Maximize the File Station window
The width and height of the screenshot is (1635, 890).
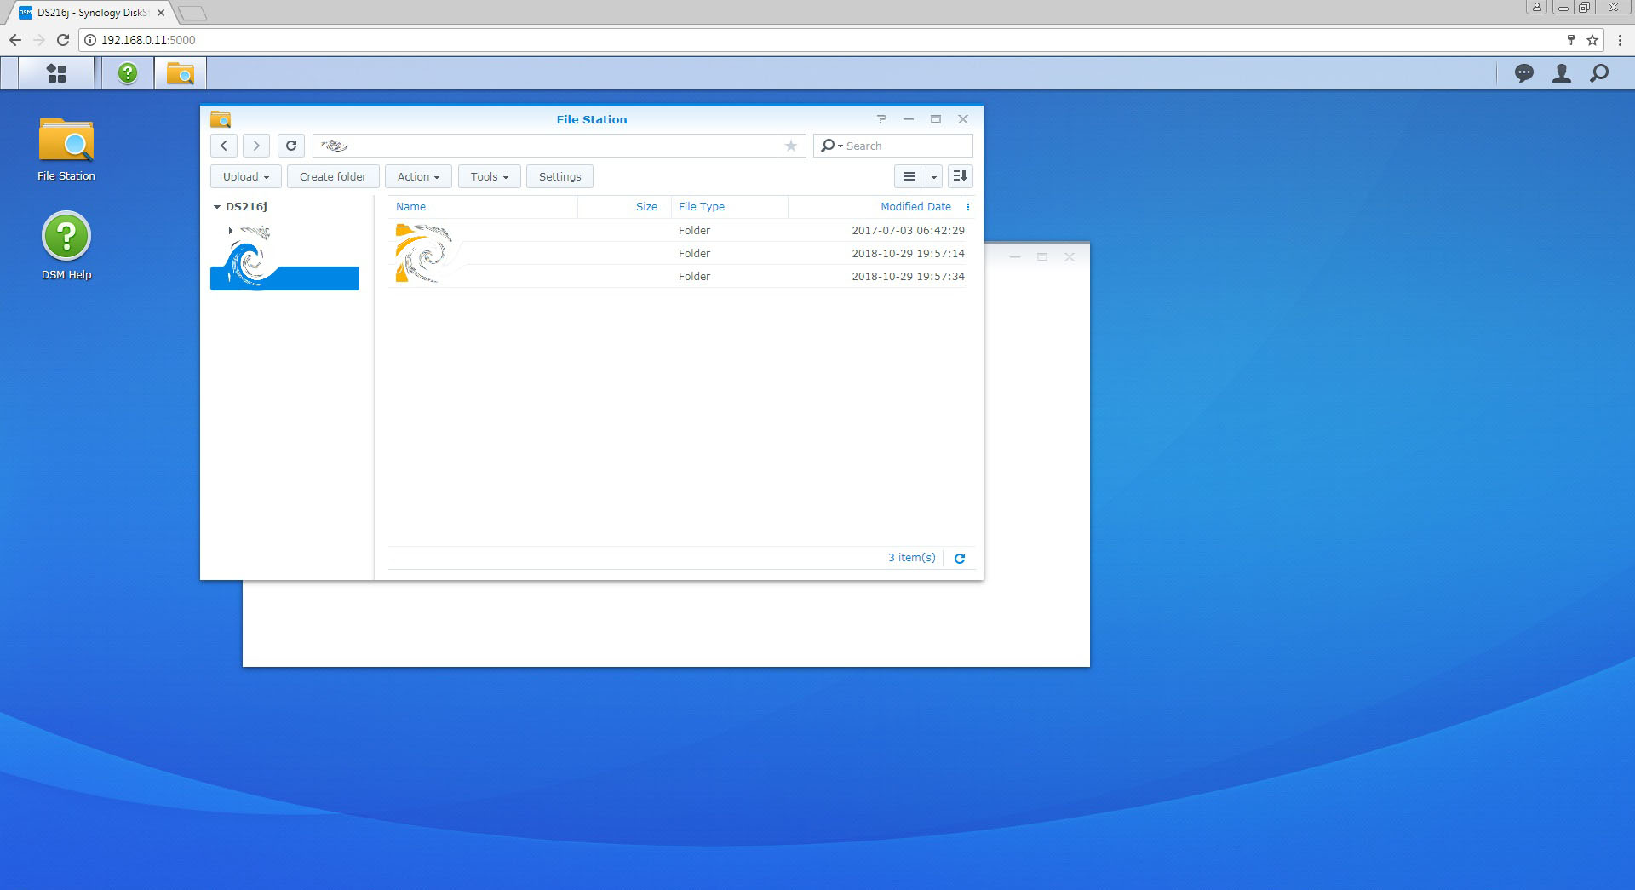pos(936,119)
